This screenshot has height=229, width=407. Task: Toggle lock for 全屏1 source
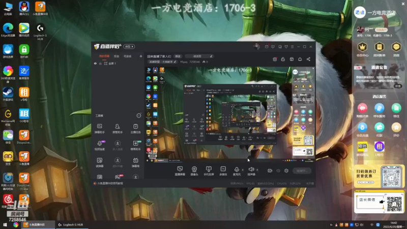pos(100,64)
